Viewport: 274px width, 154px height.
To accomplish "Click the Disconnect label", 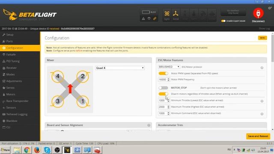I will click(258, 21).
